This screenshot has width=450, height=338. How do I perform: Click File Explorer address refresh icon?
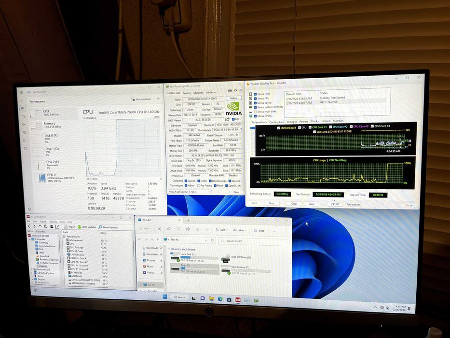click(x=212, y=240)
